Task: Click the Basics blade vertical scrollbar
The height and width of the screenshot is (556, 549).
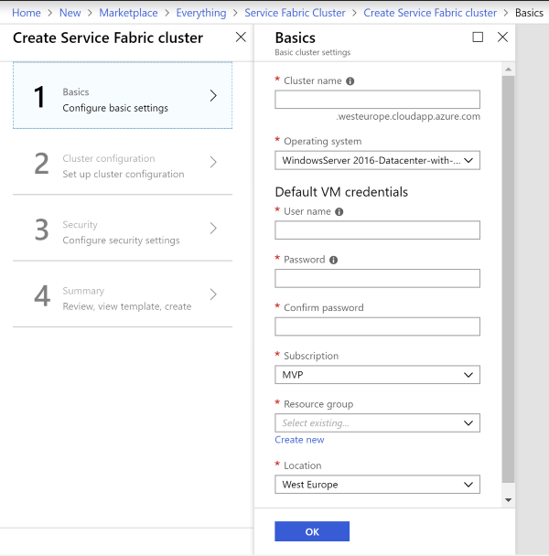Action: (x=509, y=274)
